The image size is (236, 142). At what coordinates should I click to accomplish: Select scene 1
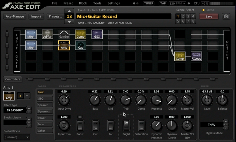178,16
